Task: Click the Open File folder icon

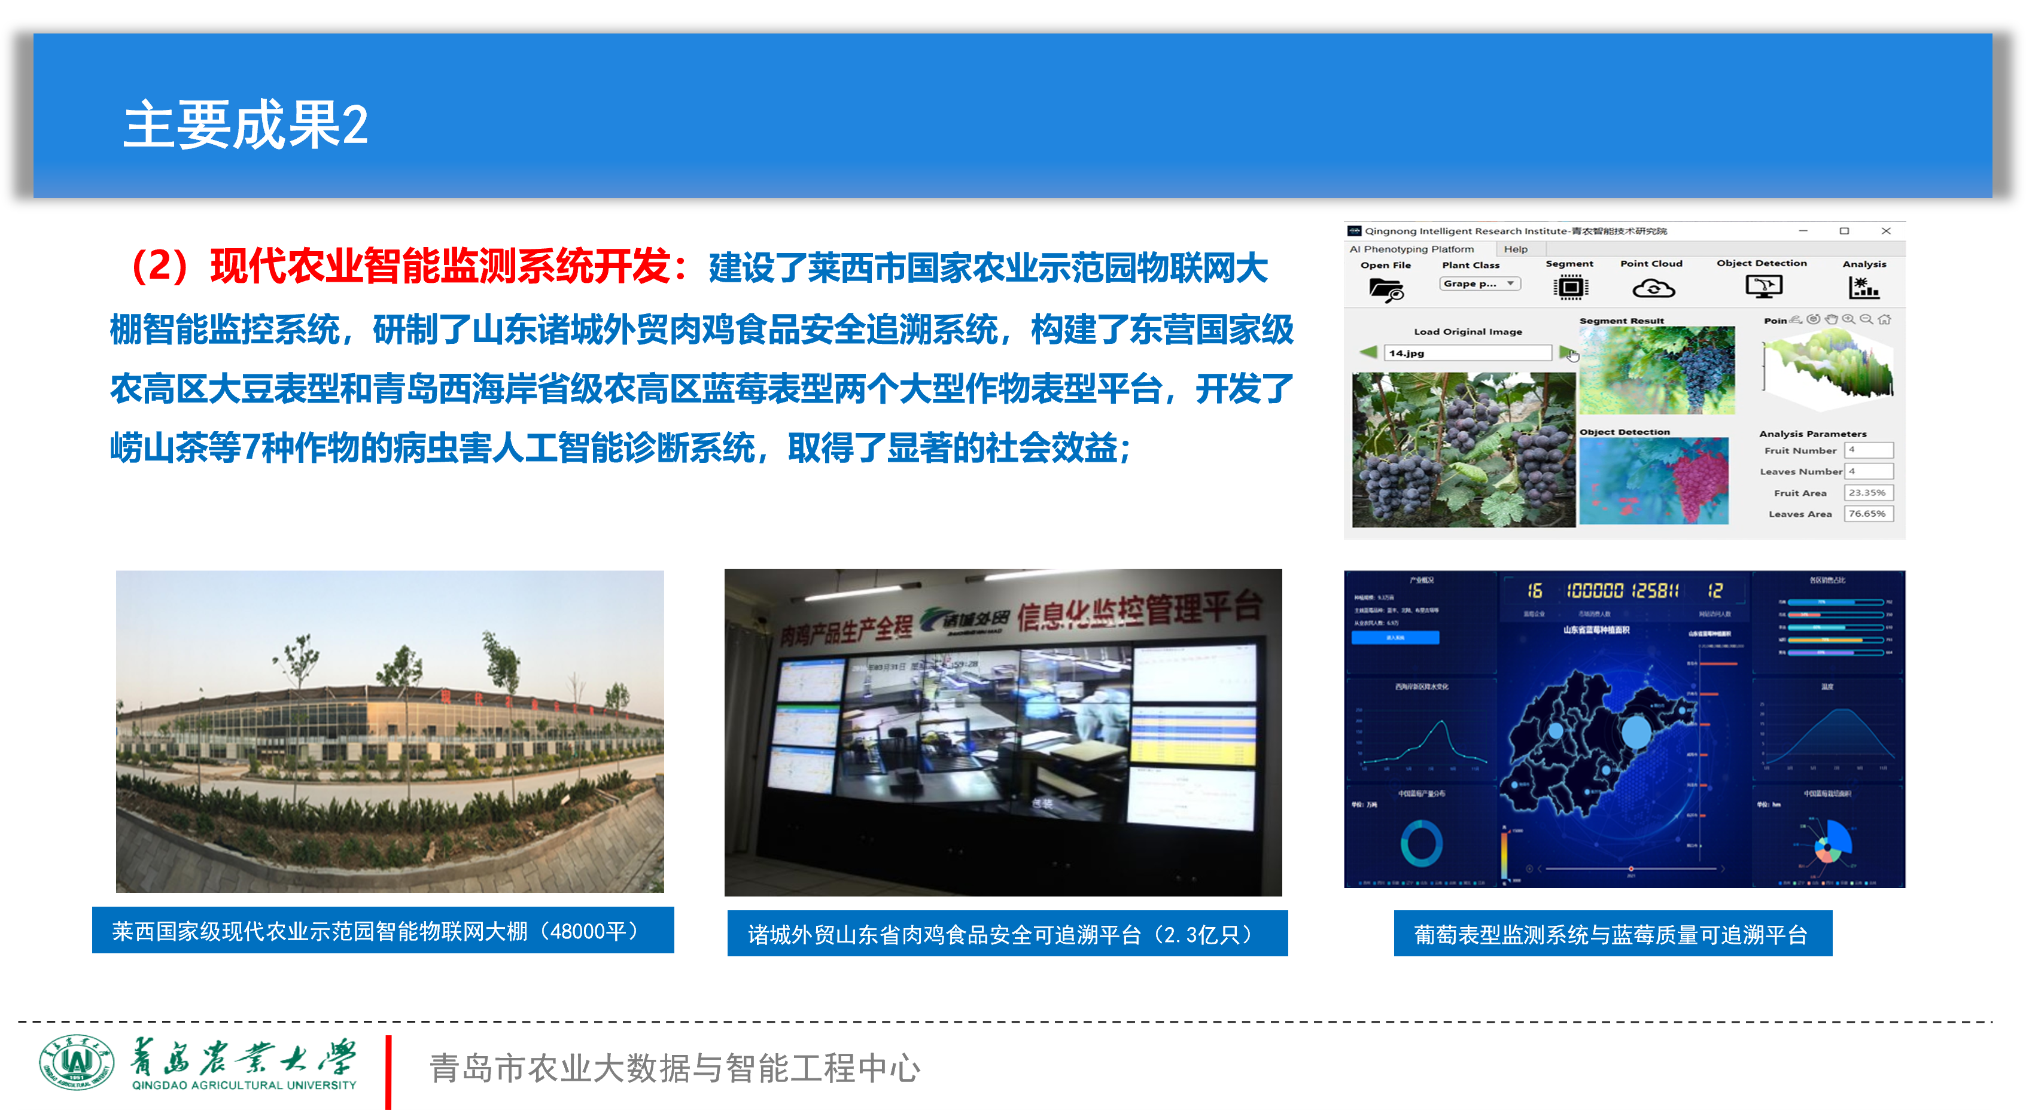Action: coord(1385,291)
